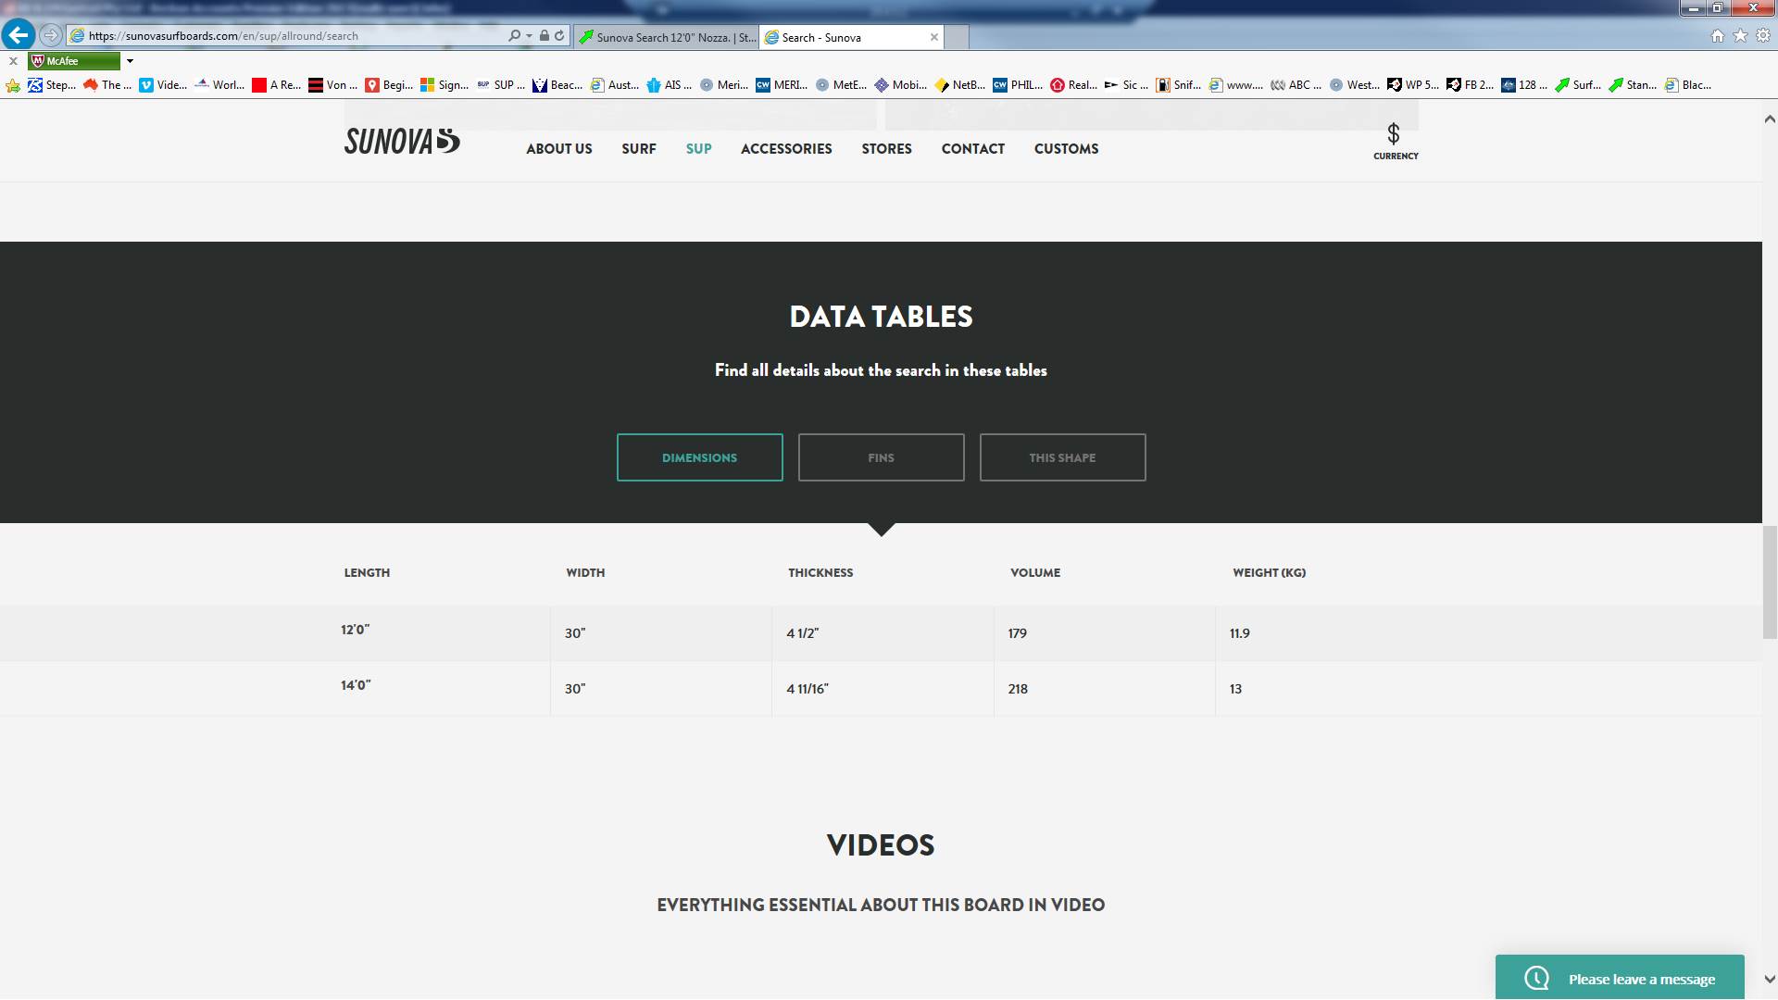Click the refresh page icon
This screenshot has height=1000, width=1778.
(x=559, y=36)
